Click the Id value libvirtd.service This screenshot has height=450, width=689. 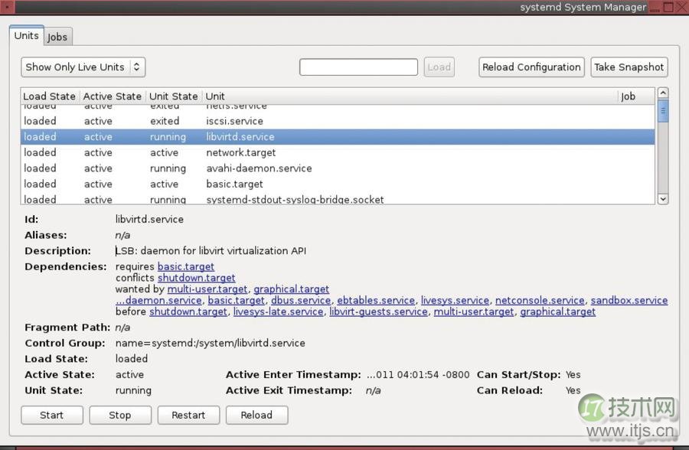pyautogui.click(x=149, y=220)
